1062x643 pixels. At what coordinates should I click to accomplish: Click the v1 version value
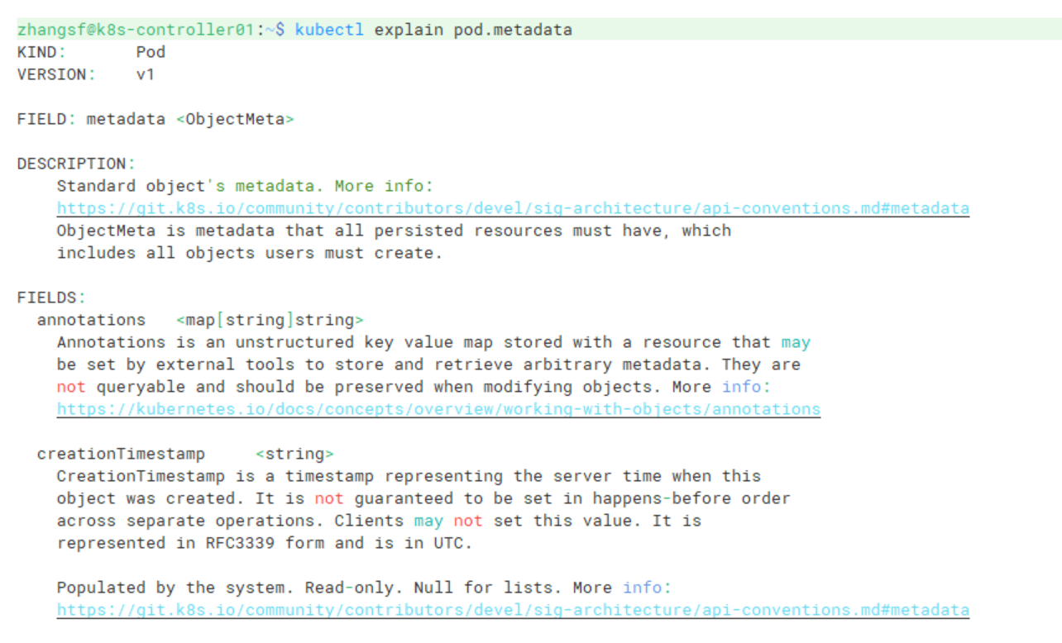tap(146, 74)
